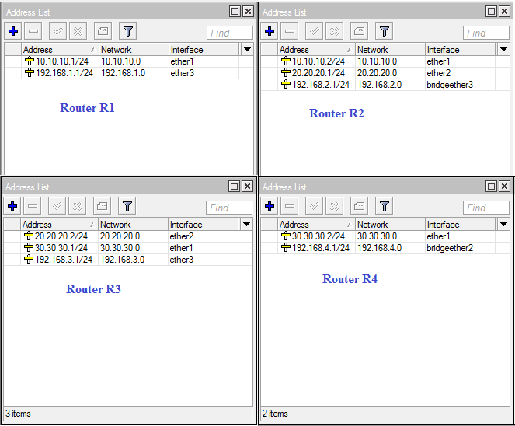Focus the Find field in Router R4 window
Viewport: 515px width, 426px height.
coord(486,208)
